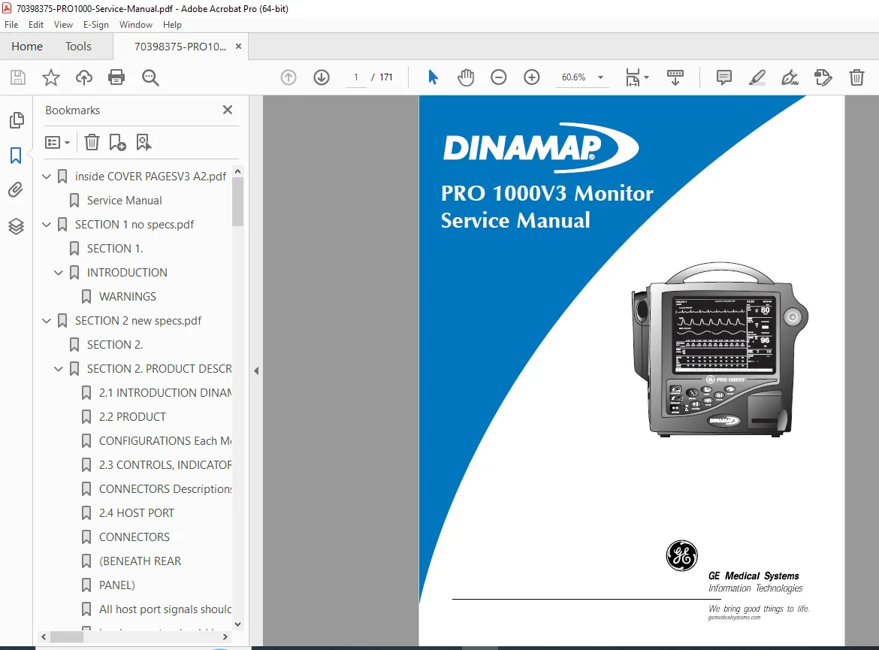Viewport: 879px width, 650px height.
Task: Click bookmarks vertical scrollbar up arrow
Action: pyautogui.click(x=237, y=171)
